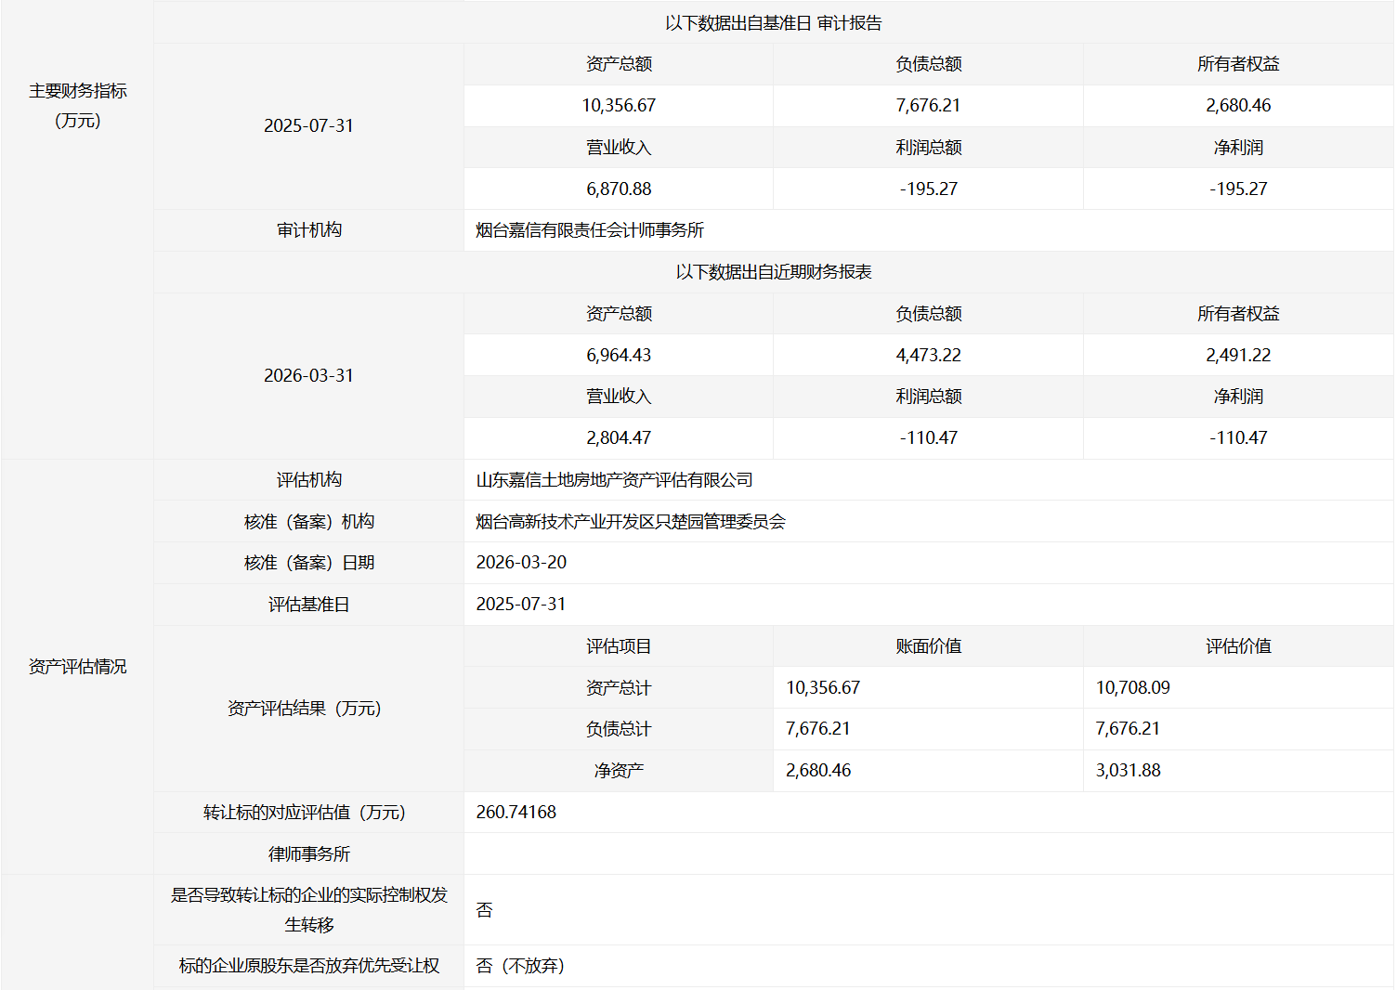Click appraised net assets value 3,031.88
The height and width of the screenshot is (990, 1397).
click(1128, 771)
